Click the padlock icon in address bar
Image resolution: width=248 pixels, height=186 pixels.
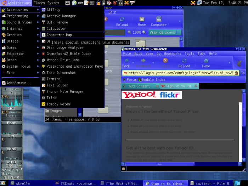[236, 73]
